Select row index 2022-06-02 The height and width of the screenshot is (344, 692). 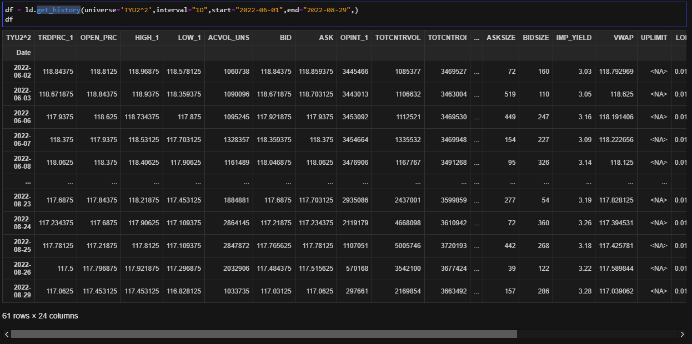pos(19,72)
